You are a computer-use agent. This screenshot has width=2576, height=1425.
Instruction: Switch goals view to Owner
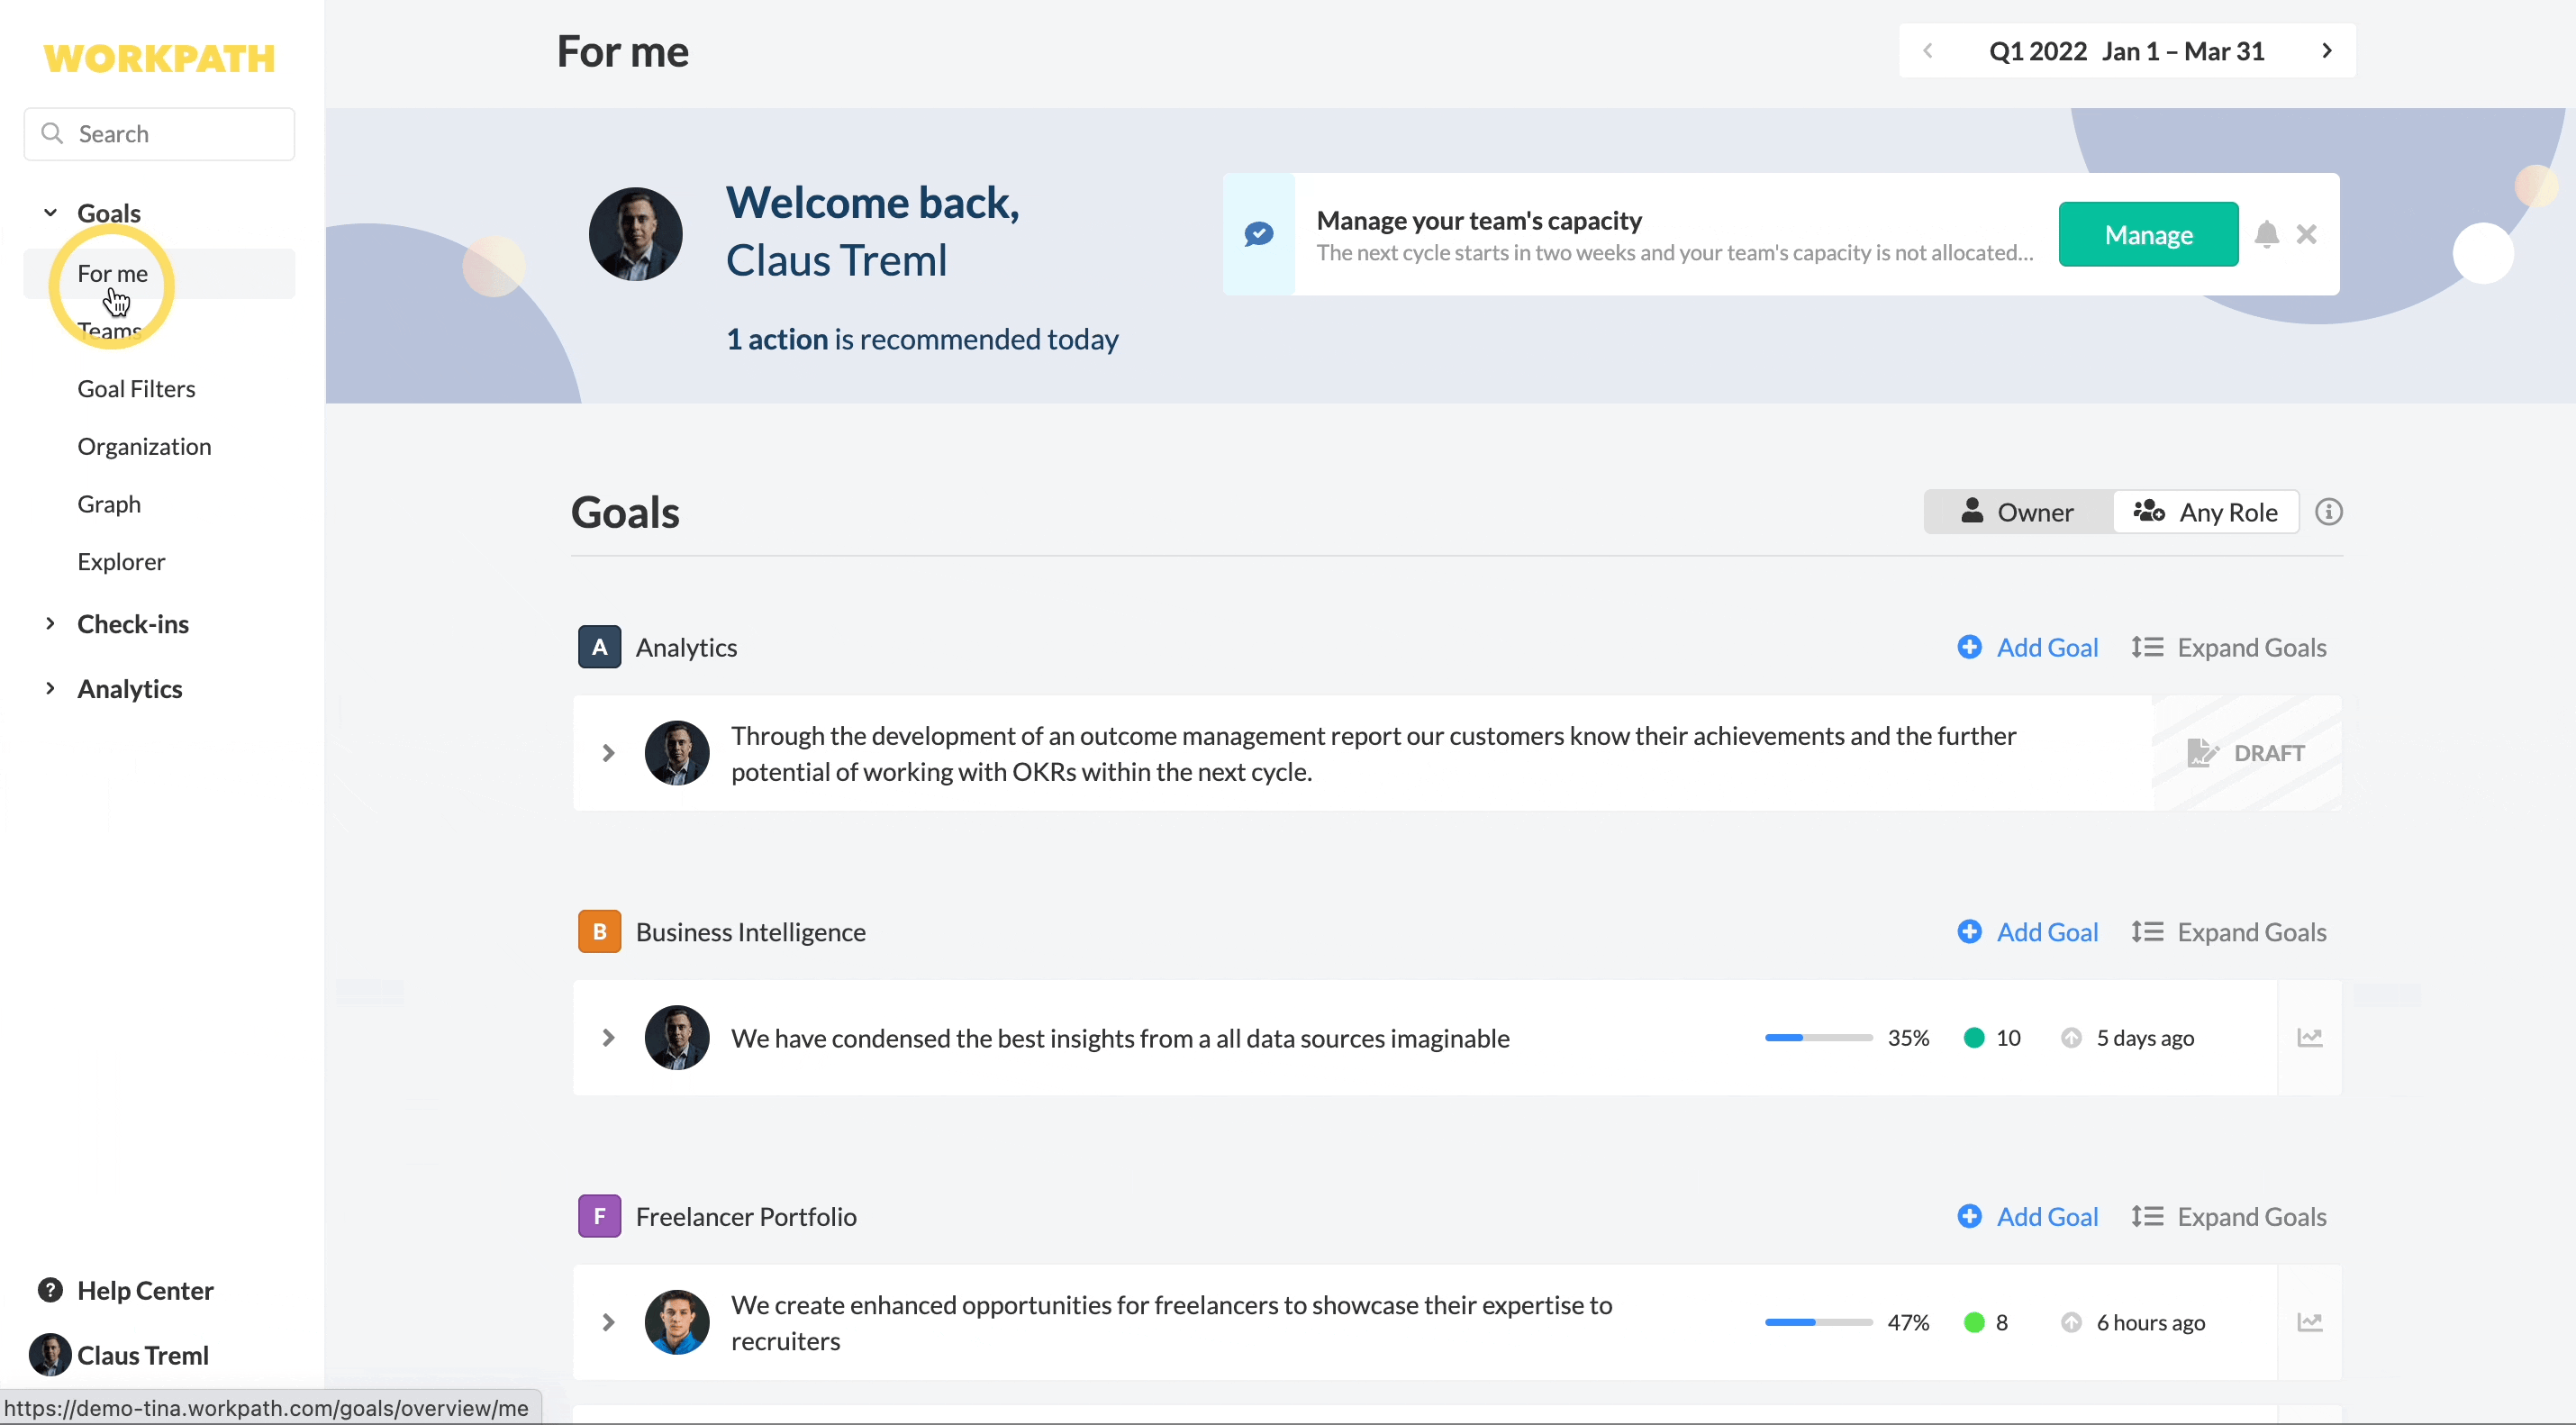point(2018,511)
